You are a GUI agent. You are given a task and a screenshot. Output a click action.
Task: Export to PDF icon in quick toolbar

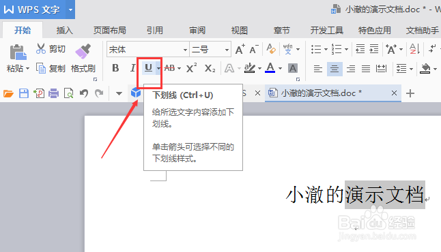coord(39,93)
